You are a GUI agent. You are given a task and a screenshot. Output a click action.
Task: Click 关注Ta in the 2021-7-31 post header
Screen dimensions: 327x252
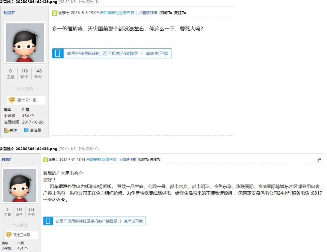coord(155,160)
